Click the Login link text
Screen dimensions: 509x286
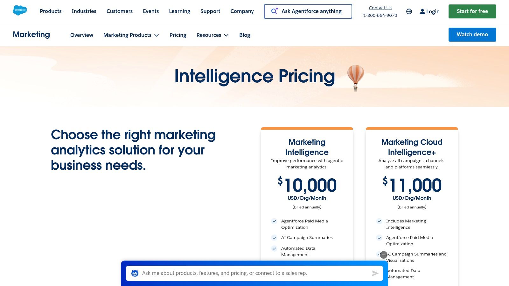point(433,11)
